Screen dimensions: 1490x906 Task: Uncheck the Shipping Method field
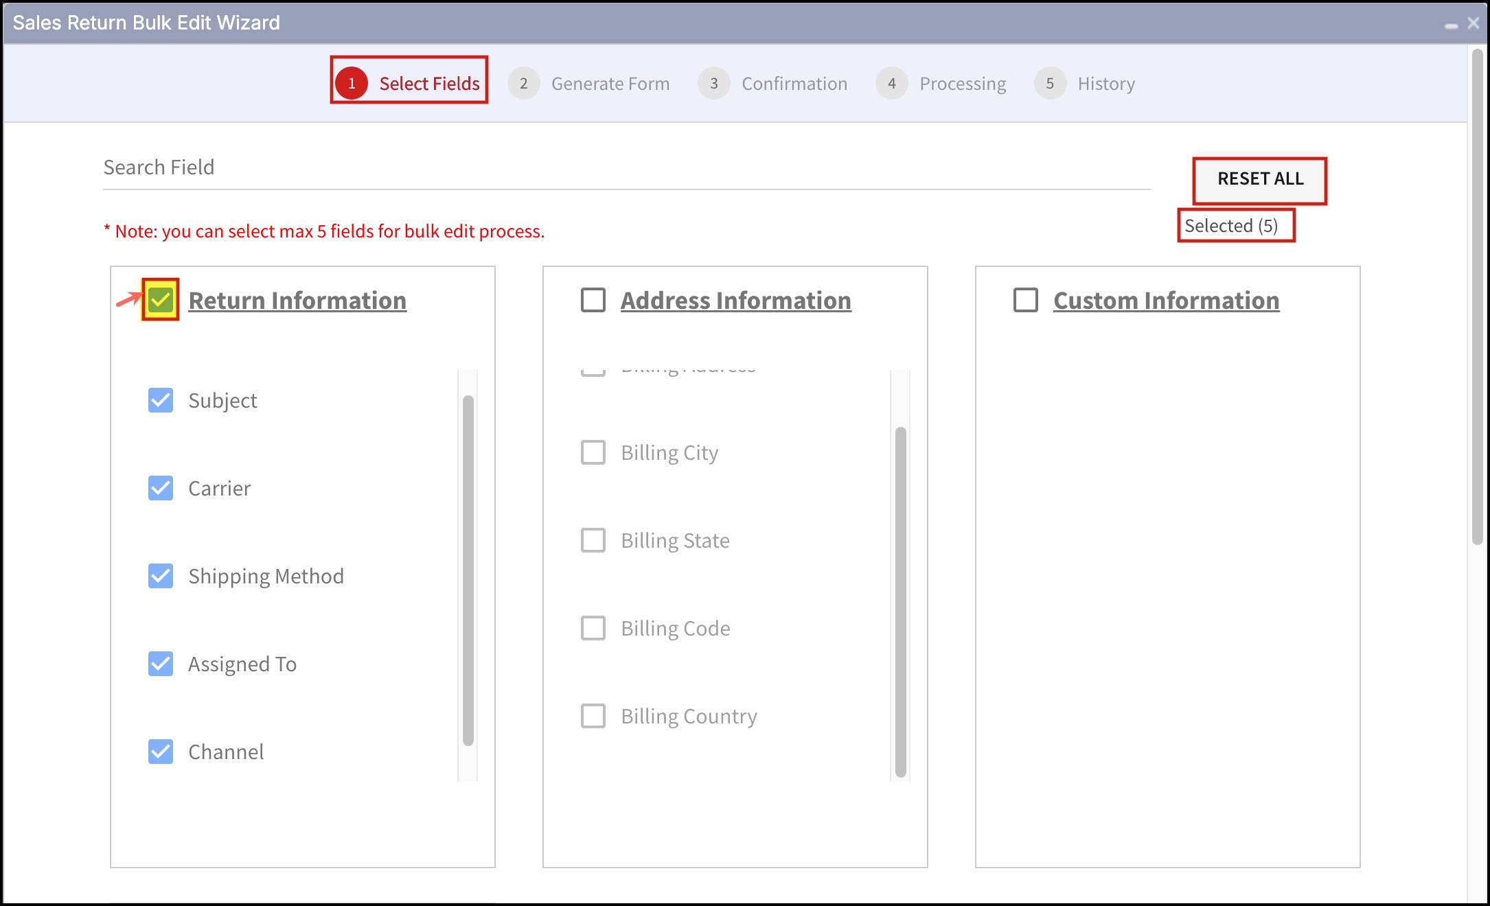161,576
